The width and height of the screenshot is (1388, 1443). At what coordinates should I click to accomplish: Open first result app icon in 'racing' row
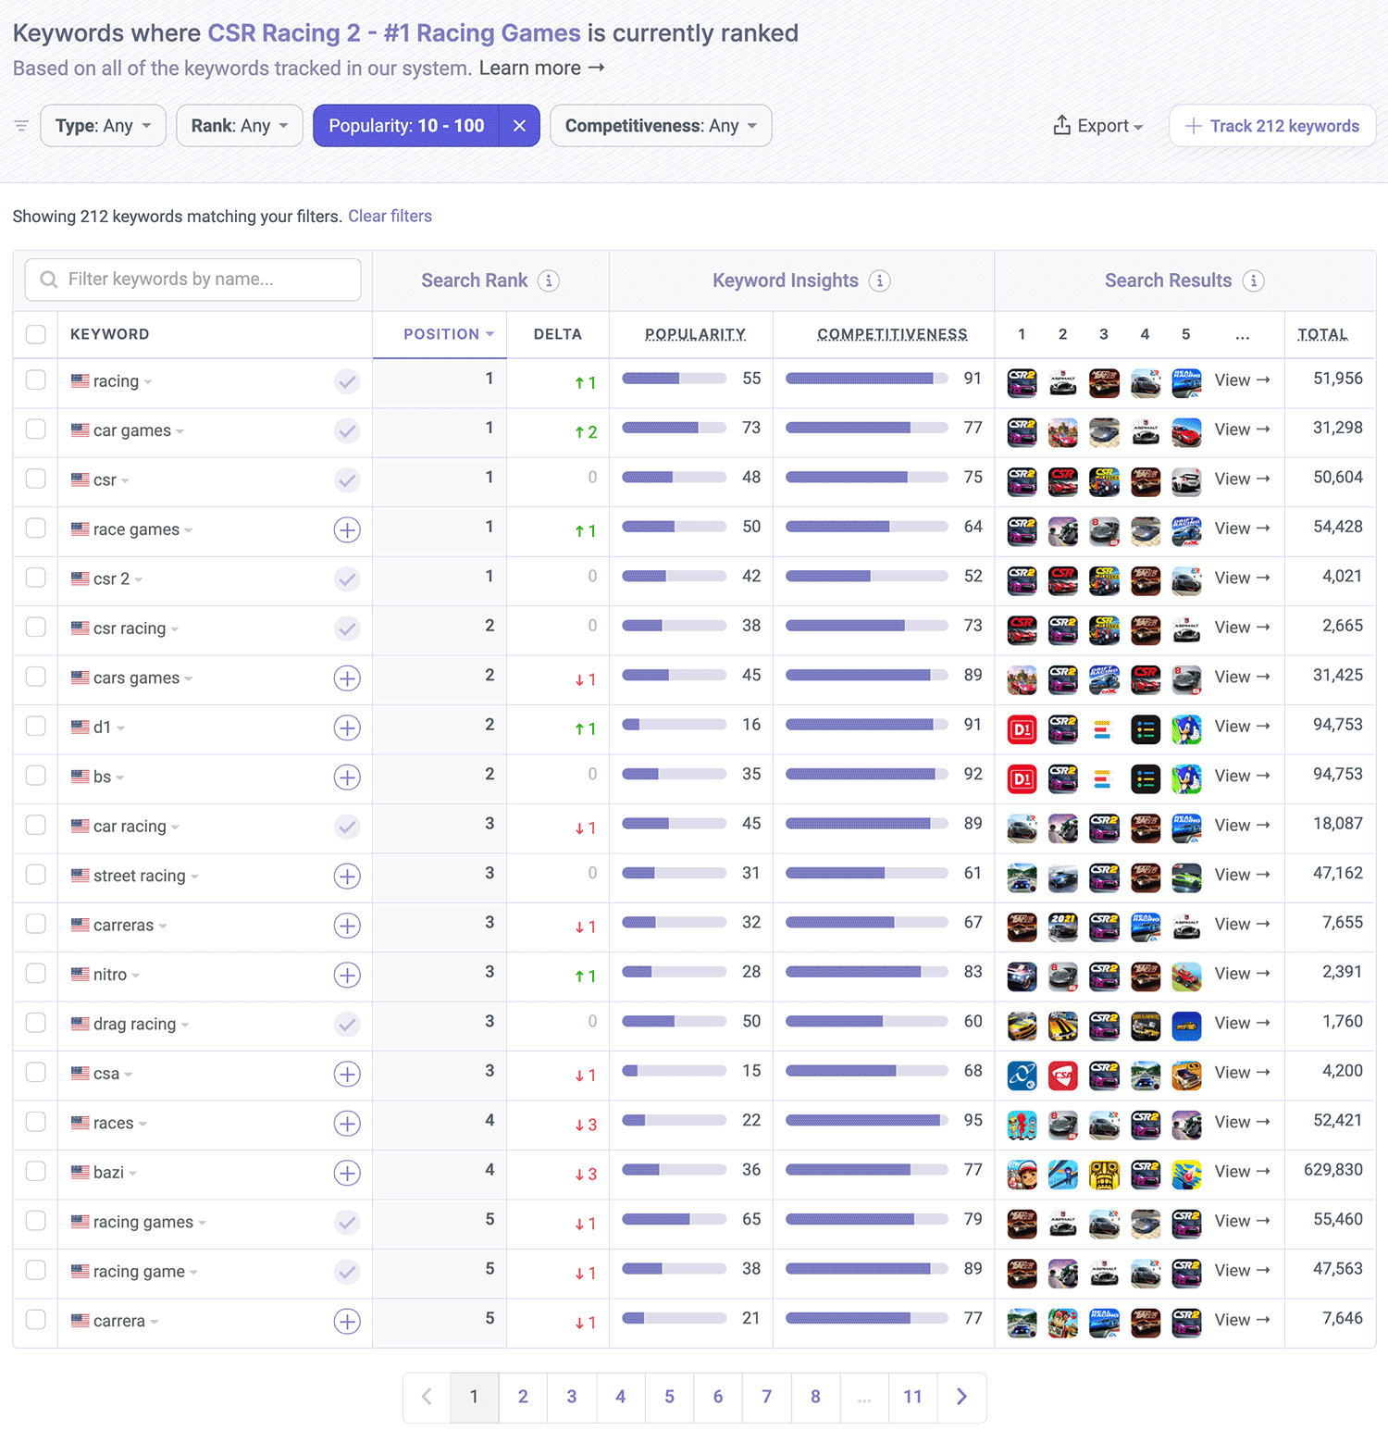(1022, 381)
